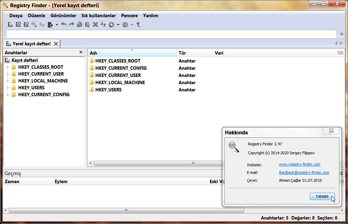This screenshot has height=224, width=348.
Task: Sort by Tür column header
Action: [x=194, y=53]
